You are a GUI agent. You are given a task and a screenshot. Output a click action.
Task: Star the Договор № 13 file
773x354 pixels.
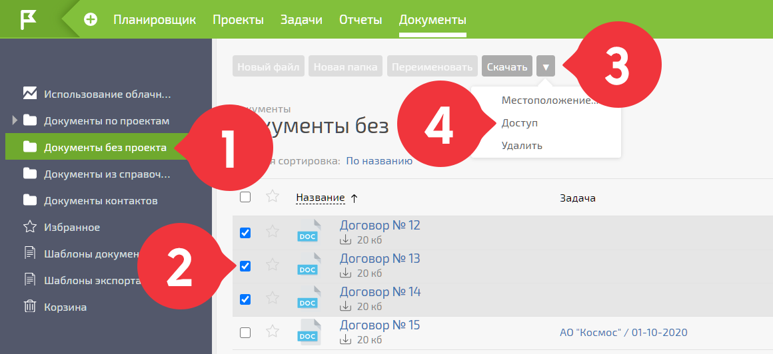pyautogui.click(x=273, y=264)
